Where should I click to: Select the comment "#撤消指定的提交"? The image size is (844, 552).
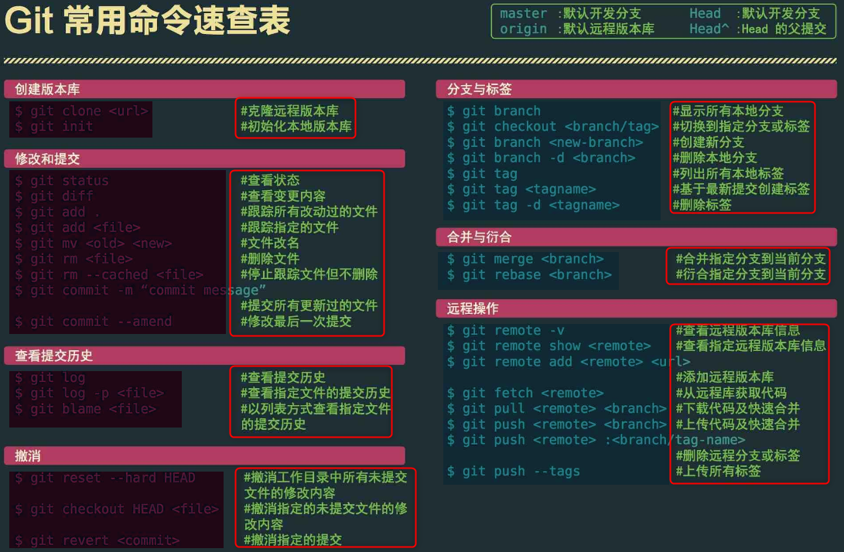point(293,540)
